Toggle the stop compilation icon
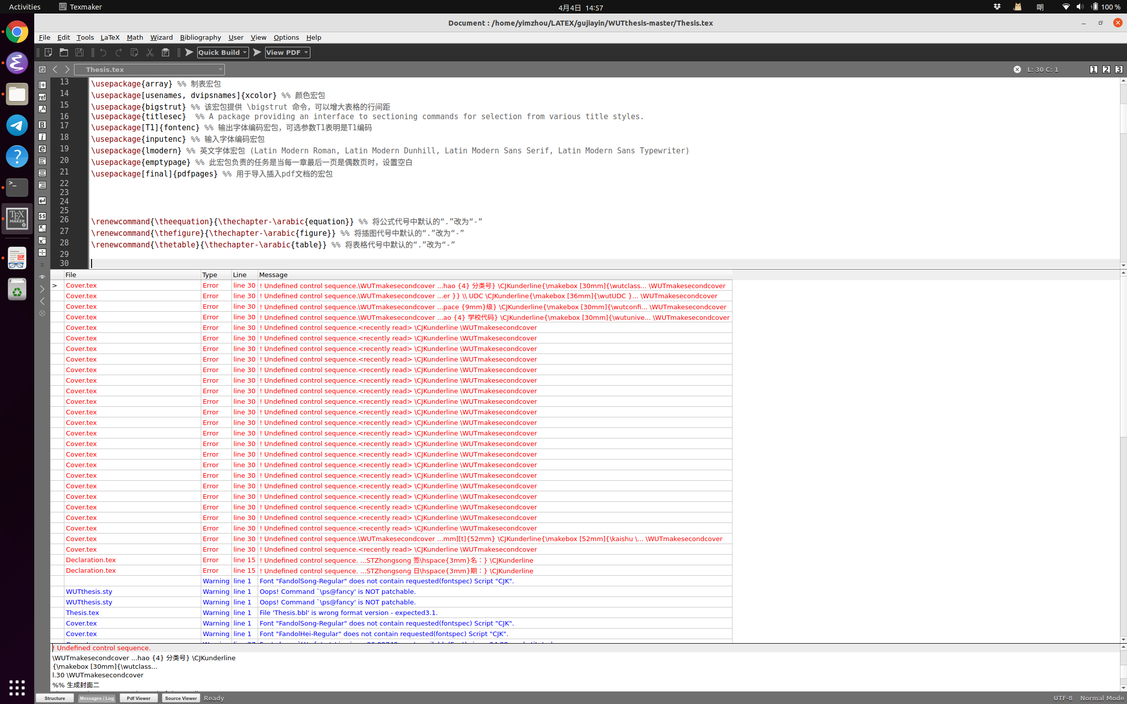1127x704 pixels. 42,313
